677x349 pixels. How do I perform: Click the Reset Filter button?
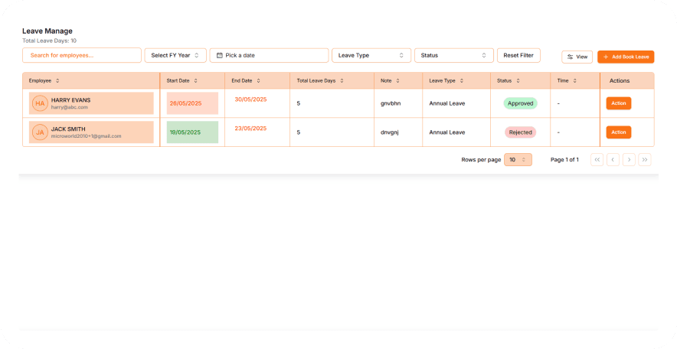518,55
